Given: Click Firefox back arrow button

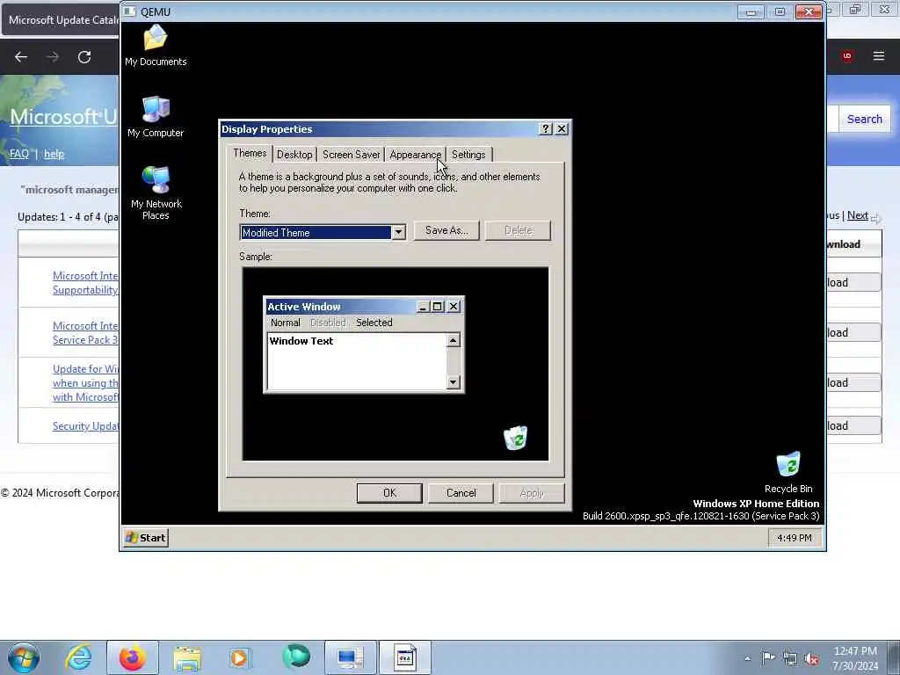Looking at the screenshot, I should [x=21, y=57].
